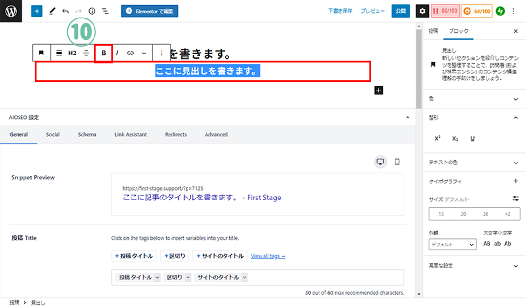Open the 投稿 sidebar tab
This screenshot has width=526, height=307.
(433, 31)
